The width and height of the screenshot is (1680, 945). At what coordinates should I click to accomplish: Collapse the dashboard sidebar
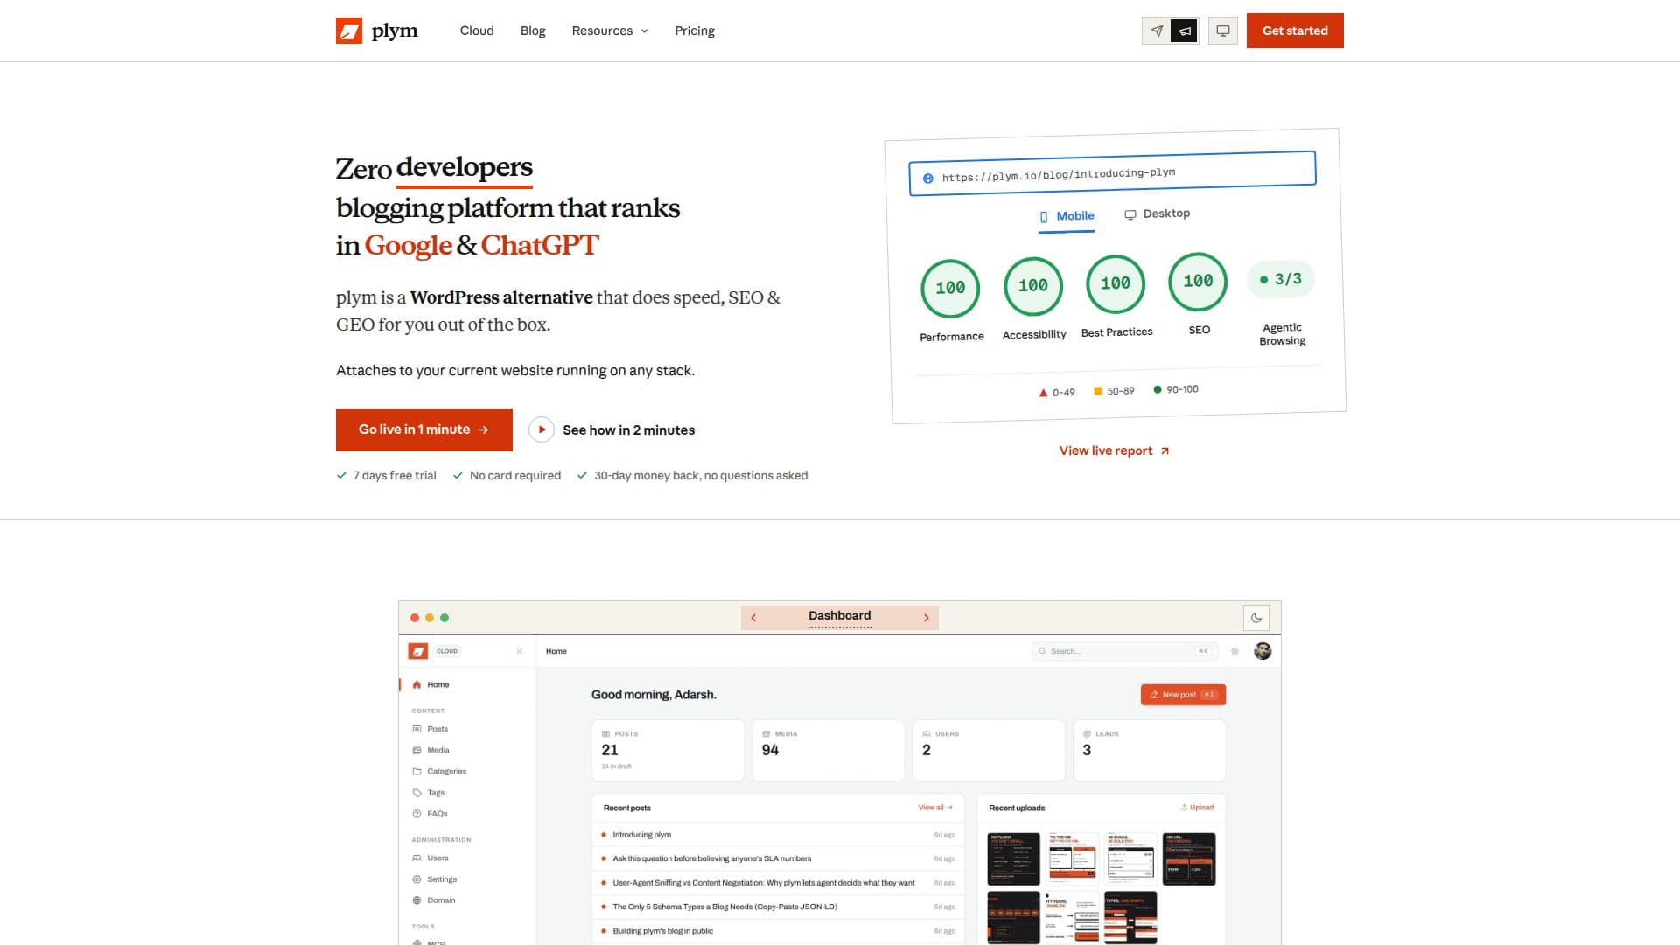(x=520, y=651)
